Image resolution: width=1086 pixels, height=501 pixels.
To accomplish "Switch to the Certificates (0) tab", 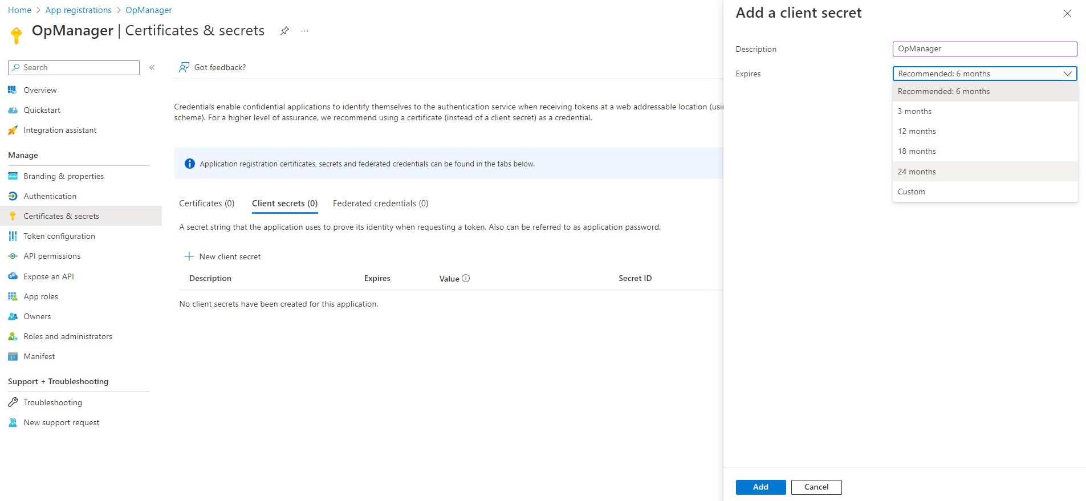I will (206, 203).
